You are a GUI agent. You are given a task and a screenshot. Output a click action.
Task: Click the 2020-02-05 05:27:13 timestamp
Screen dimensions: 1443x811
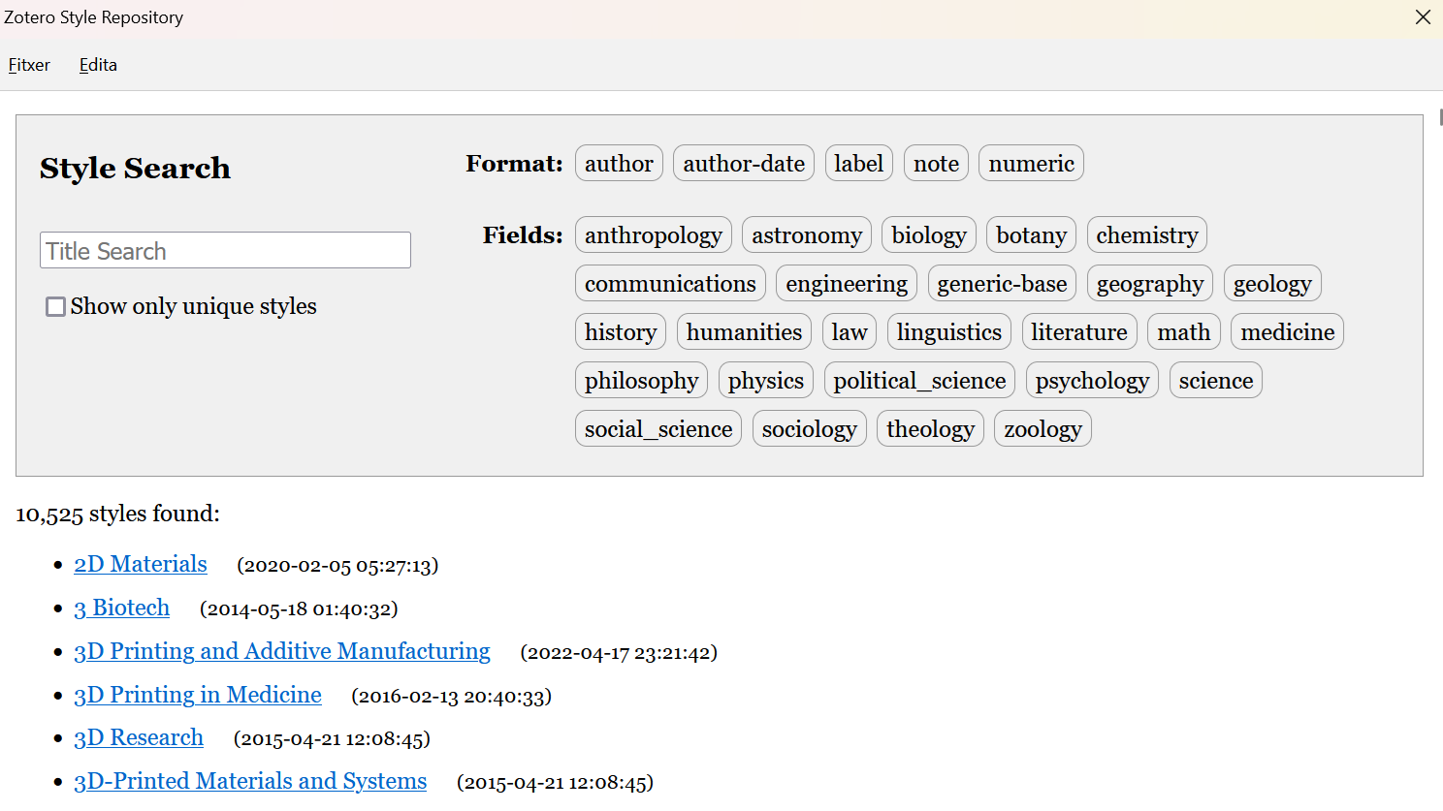(x=337, y=565)
